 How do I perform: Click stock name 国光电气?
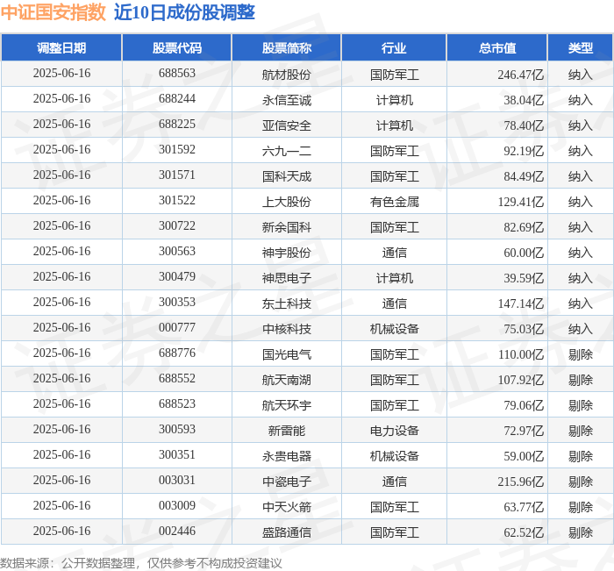click(287, 354)
